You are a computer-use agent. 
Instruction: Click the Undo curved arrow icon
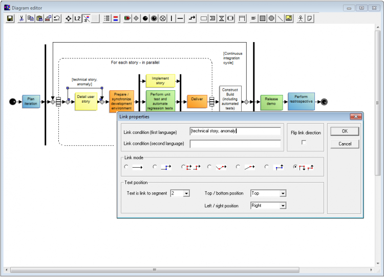[57, 18]
